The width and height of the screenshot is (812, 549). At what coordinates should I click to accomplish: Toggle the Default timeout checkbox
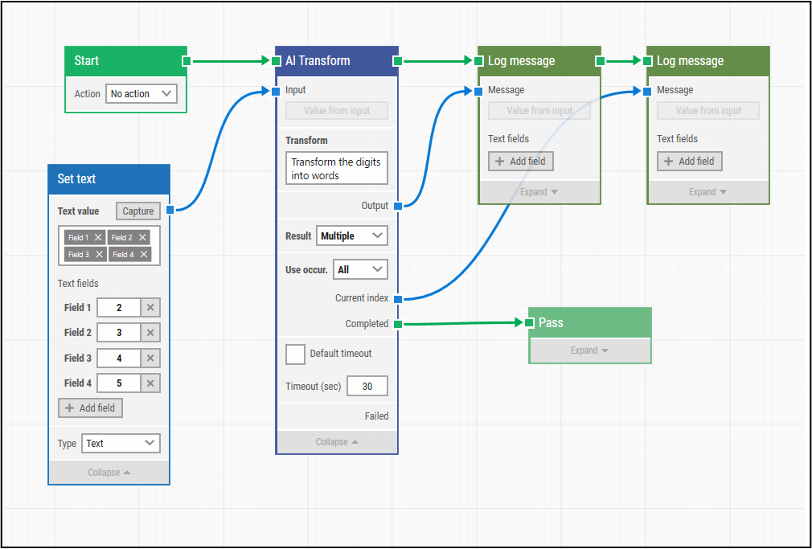(295, 354)
